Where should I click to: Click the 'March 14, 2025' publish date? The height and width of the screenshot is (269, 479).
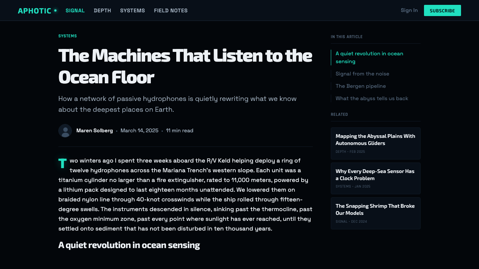(140, 130)
